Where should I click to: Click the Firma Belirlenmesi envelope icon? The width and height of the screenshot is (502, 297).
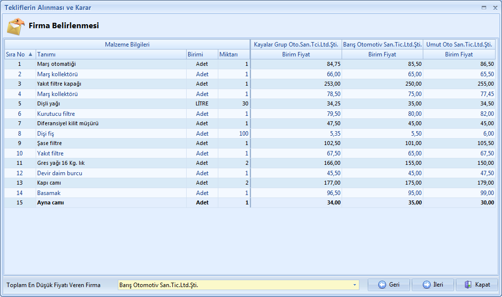point(16,26)
